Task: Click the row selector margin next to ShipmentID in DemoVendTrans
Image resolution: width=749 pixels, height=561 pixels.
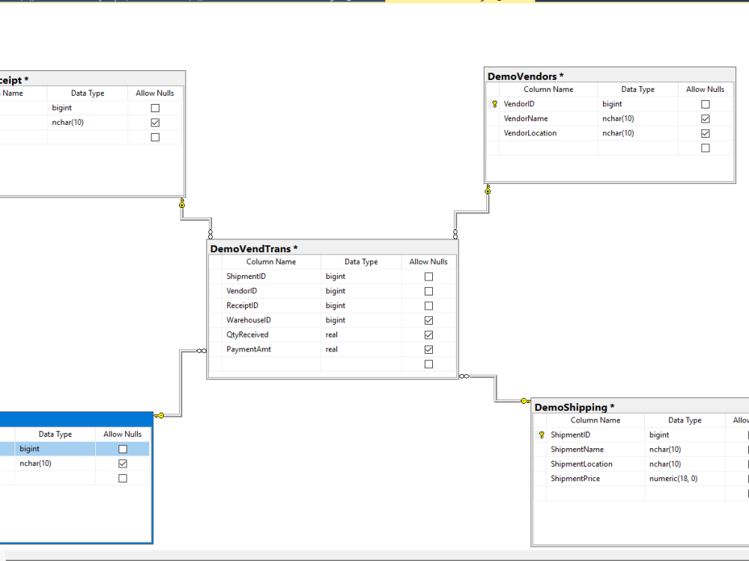Action: point(215,276)
